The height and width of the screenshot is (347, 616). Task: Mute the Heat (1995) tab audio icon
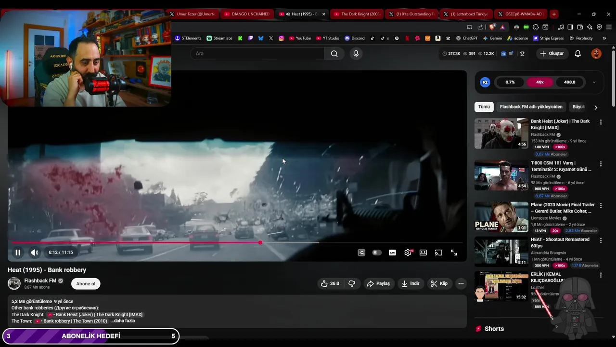pos(288,14)
